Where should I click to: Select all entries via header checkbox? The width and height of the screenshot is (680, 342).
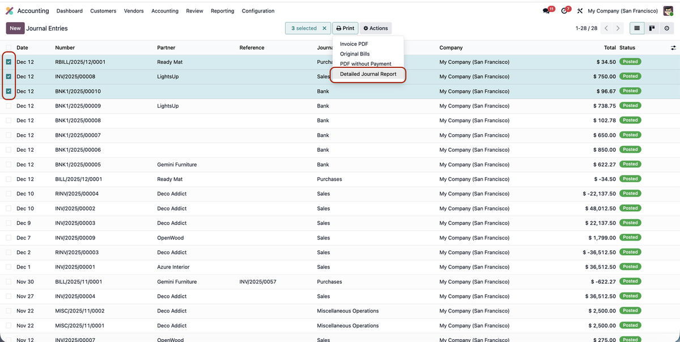[x=8, y=48]
